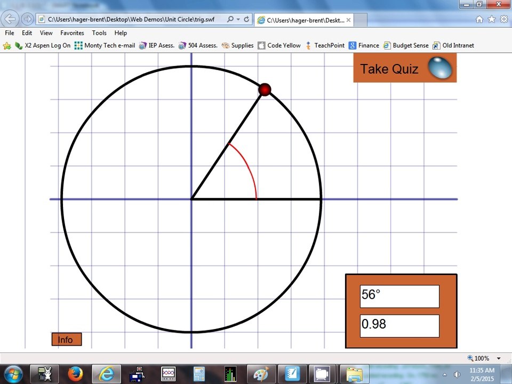This screenshot has width=512, height=384.
Task: Open the calculator-rabbit app in taskbar
Action: click(44, 374)
